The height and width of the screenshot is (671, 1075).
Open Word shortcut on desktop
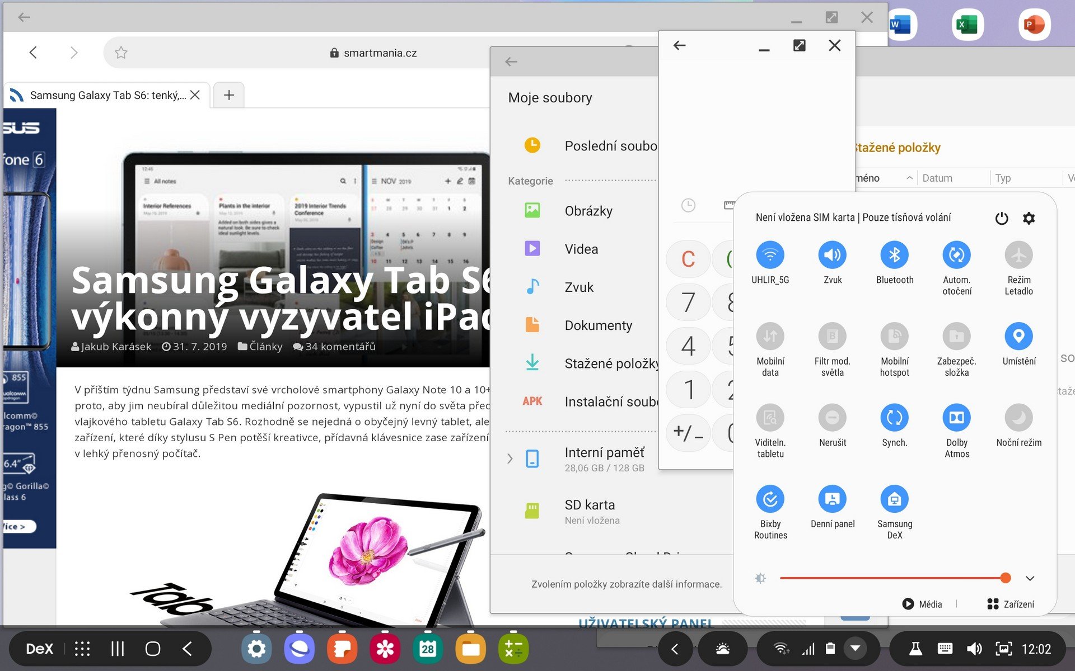tap(900, 25)
